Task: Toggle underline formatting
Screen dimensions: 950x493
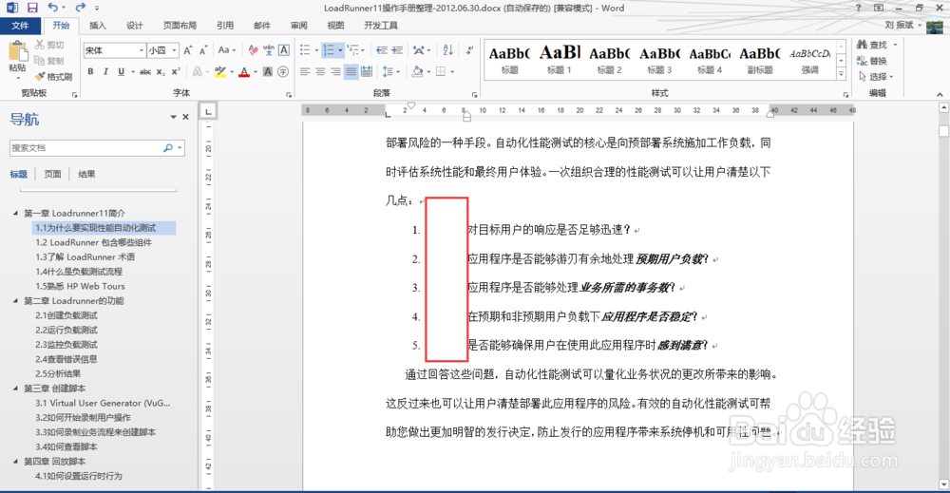Action: 122,72
